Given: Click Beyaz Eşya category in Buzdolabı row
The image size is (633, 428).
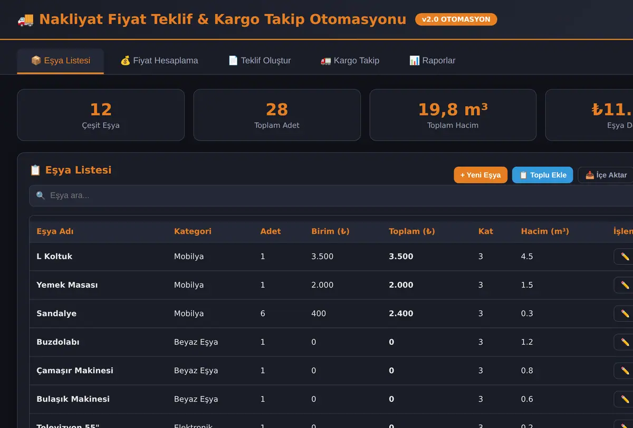Looking at the screenshot, I should click(196, 342).
